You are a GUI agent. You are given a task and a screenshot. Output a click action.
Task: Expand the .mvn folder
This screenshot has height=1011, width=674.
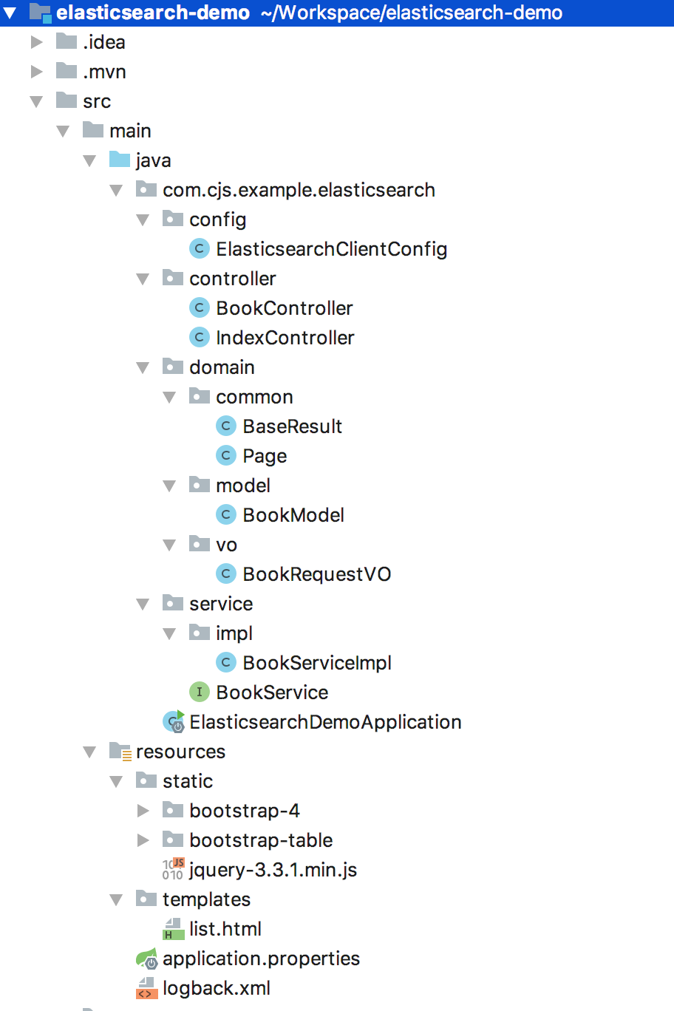coord(37,72)
